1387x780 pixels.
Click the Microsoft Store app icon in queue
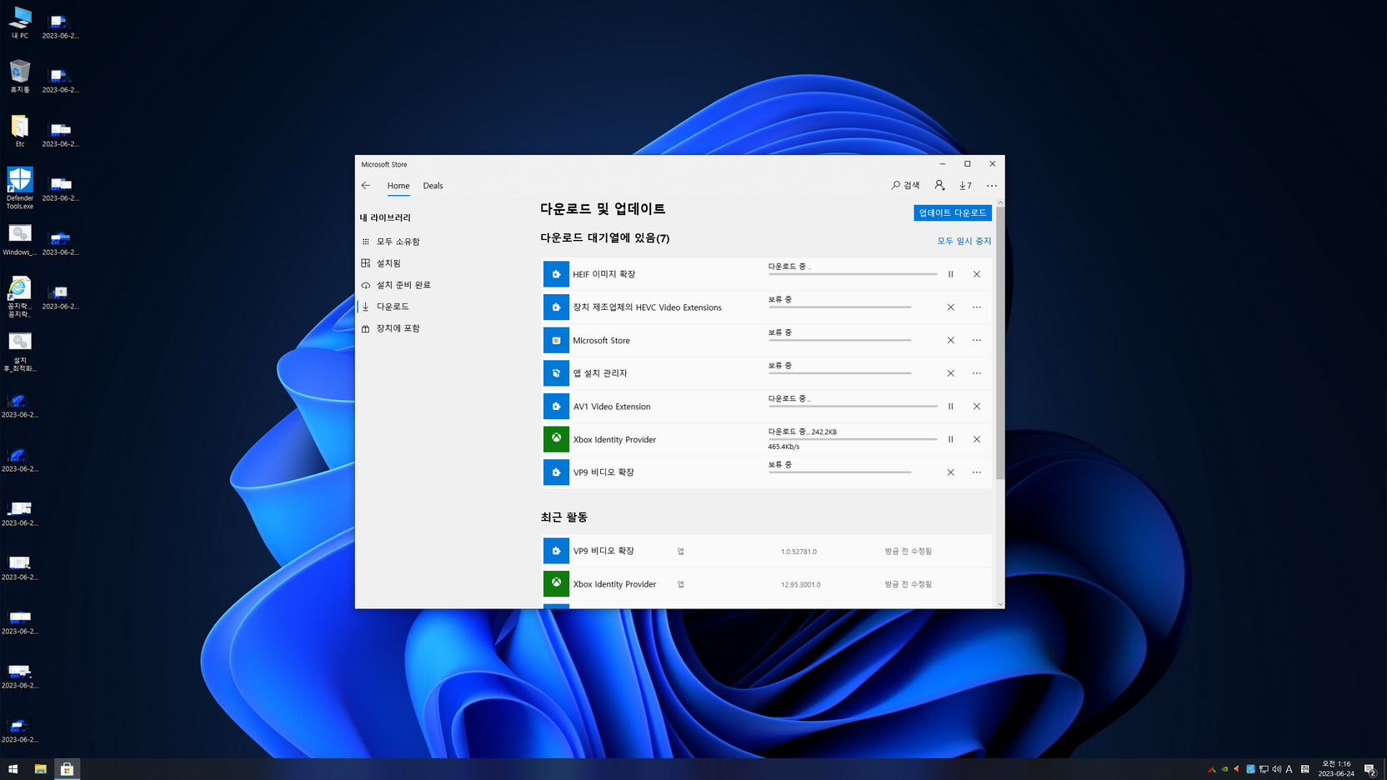[x=556, y=340]
